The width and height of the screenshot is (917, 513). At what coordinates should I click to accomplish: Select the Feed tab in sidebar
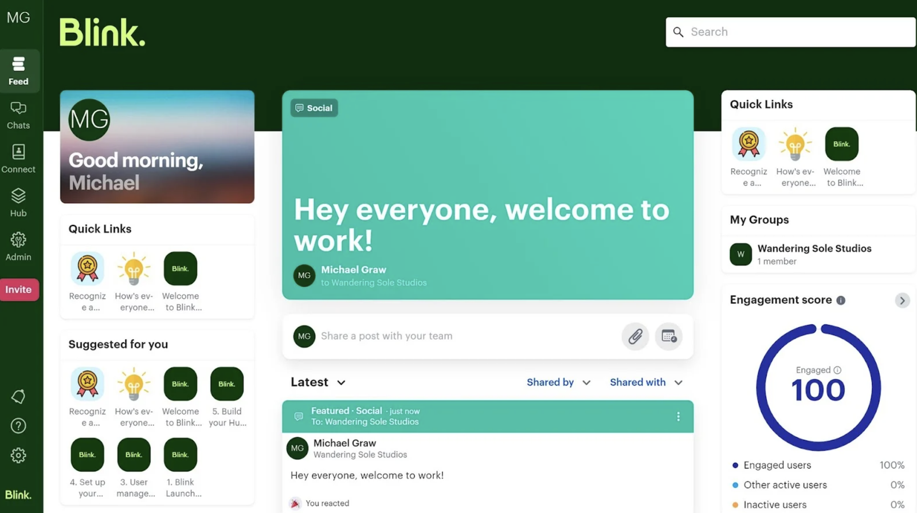18,71
